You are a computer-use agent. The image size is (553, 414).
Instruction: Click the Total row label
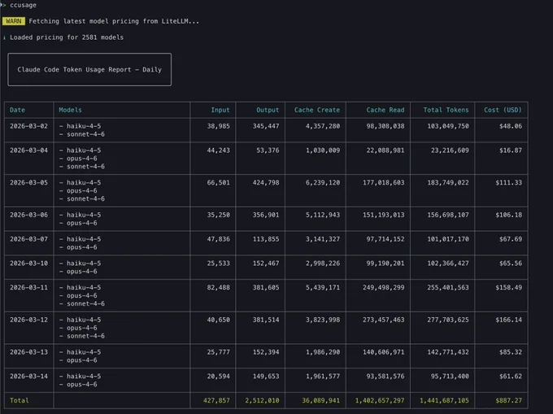19,401
